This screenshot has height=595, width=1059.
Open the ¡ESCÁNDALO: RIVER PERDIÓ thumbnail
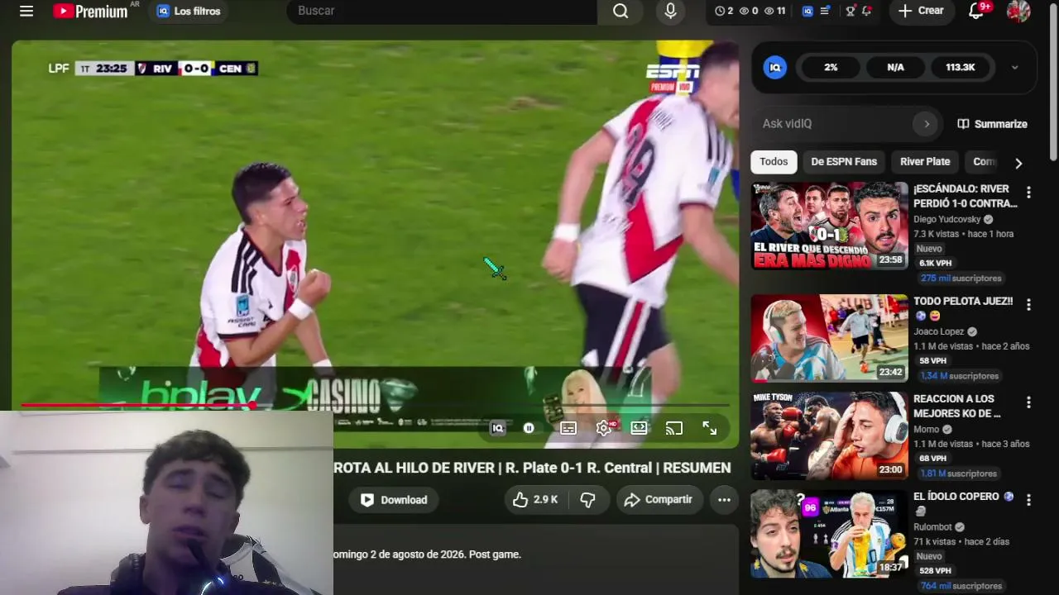tap(829, 226)
